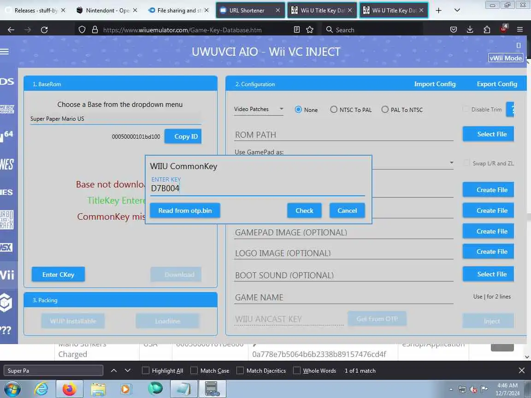
Task: Open Firefox application menu
Action: pyautogui.click(x=520, y=30)
